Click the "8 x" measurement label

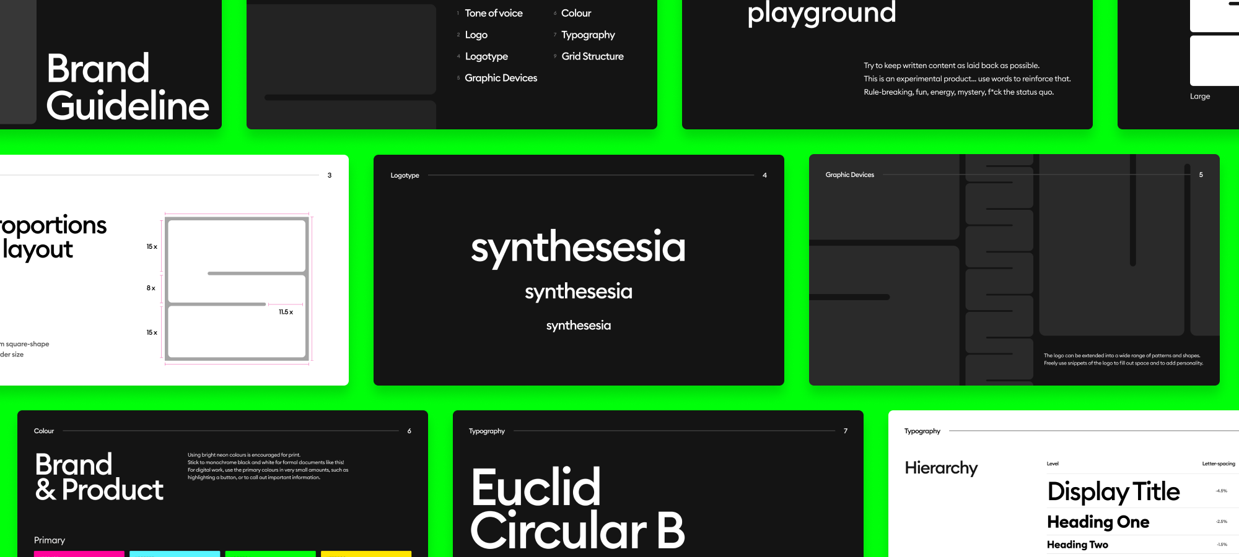point(151,288)
